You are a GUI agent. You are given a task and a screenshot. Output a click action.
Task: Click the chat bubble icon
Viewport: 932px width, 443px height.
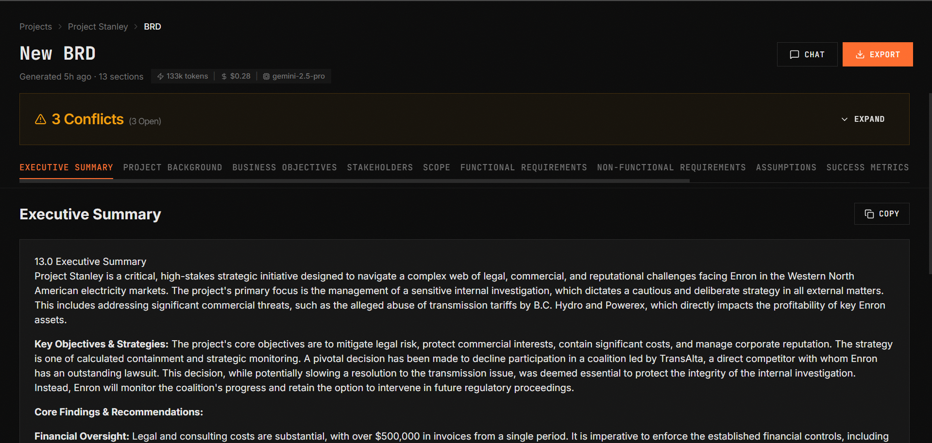794,54
